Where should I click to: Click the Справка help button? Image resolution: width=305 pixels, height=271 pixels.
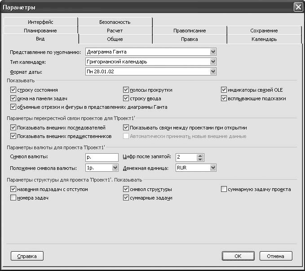pyautogui.click(x=27, y=256)
